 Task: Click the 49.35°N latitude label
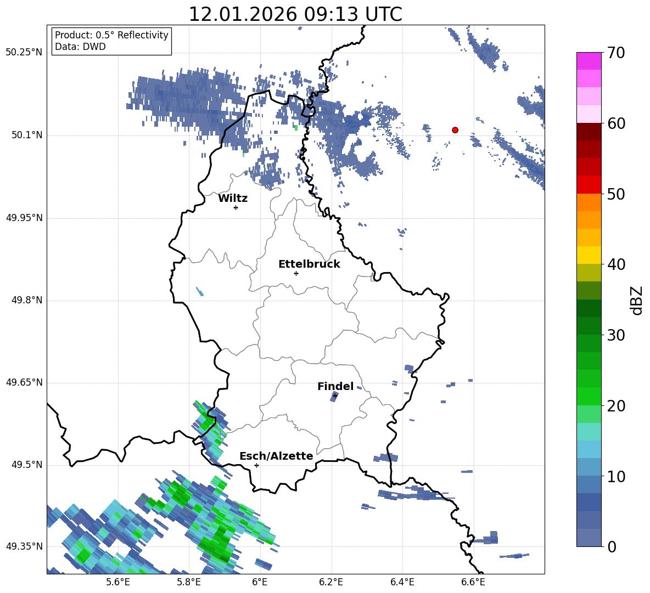click(x=24, y=546)
